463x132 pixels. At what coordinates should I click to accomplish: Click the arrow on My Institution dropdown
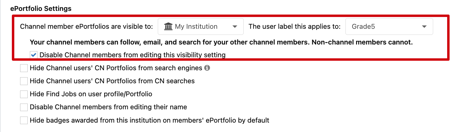pos(235,27)
